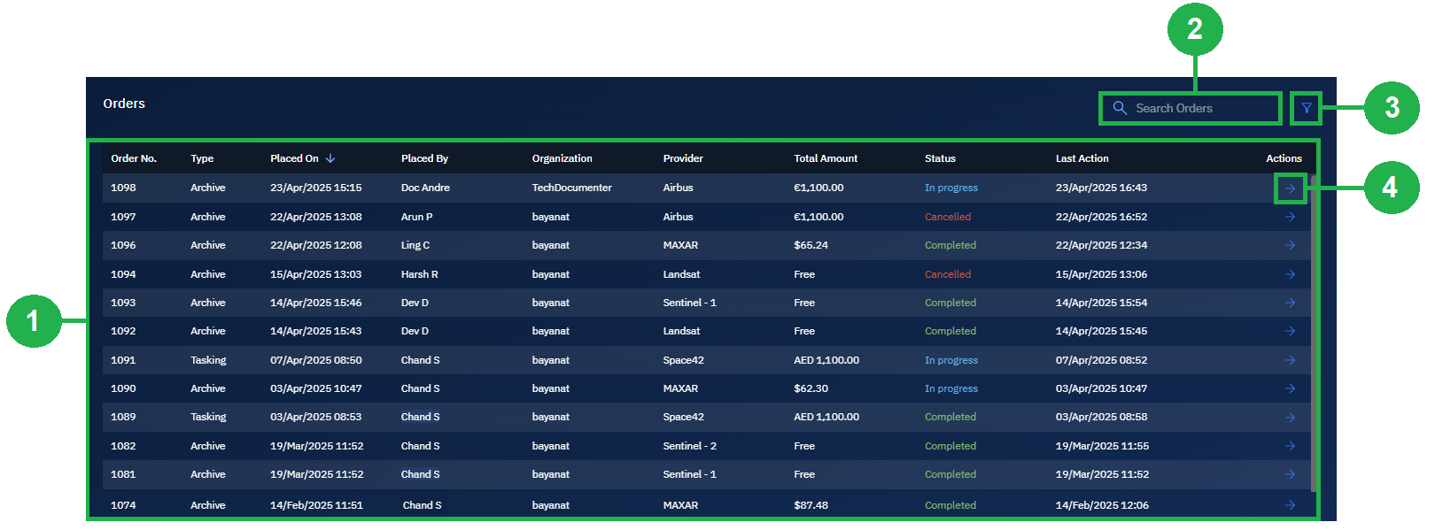The image size is (1435, 530).
Task: Open details arrow for order 1096
Action: 1290,245
